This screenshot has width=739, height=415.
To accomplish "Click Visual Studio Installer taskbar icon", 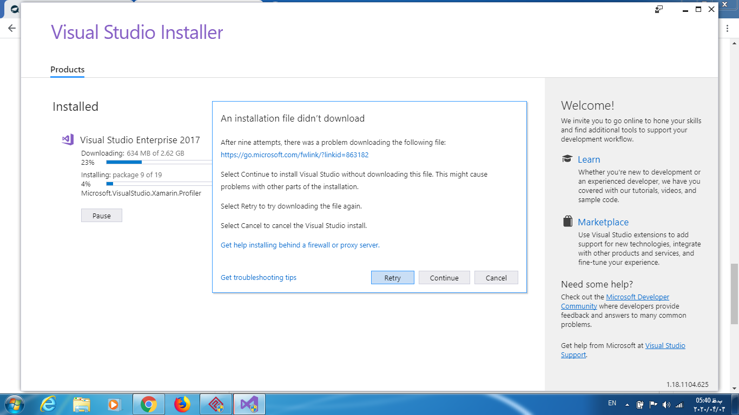I will pos(249,404).
